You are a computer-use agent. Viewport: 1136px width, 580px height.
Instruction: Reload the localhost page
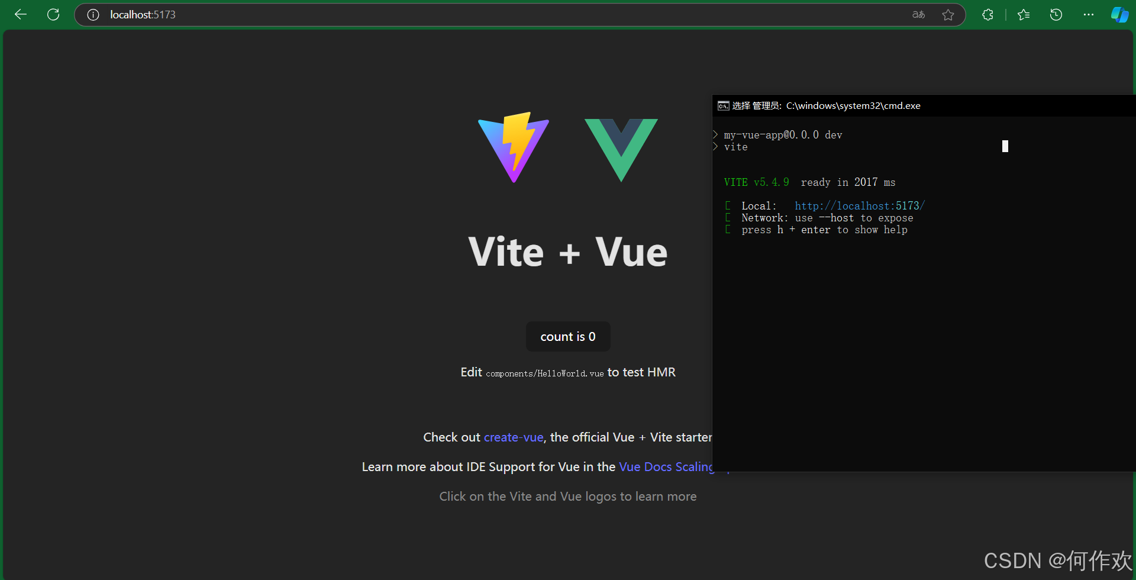click(53, 15)
